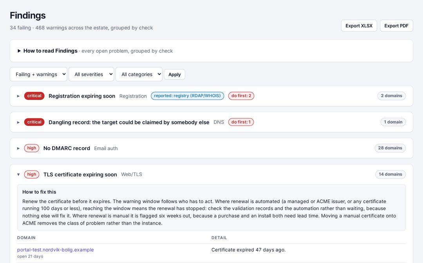423x263 pixels.
Task: Click high badge on TLS certificate row
Action: tap(32, 174)
